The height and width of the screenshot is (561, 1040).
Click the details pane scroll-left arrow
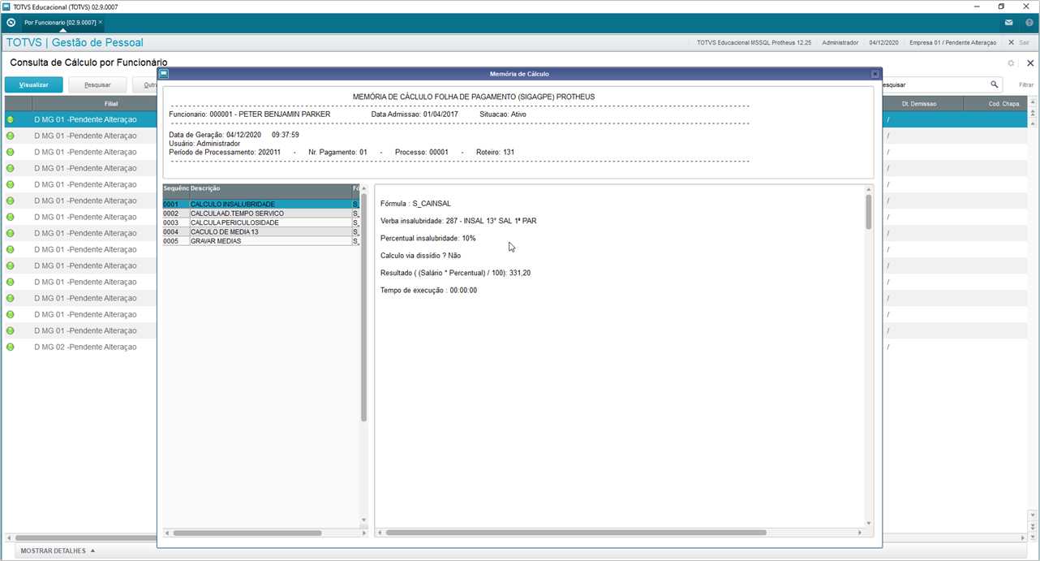380,533
